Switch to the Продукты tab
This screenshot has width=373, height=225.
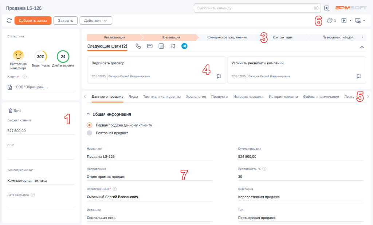(x=220, y=96)
